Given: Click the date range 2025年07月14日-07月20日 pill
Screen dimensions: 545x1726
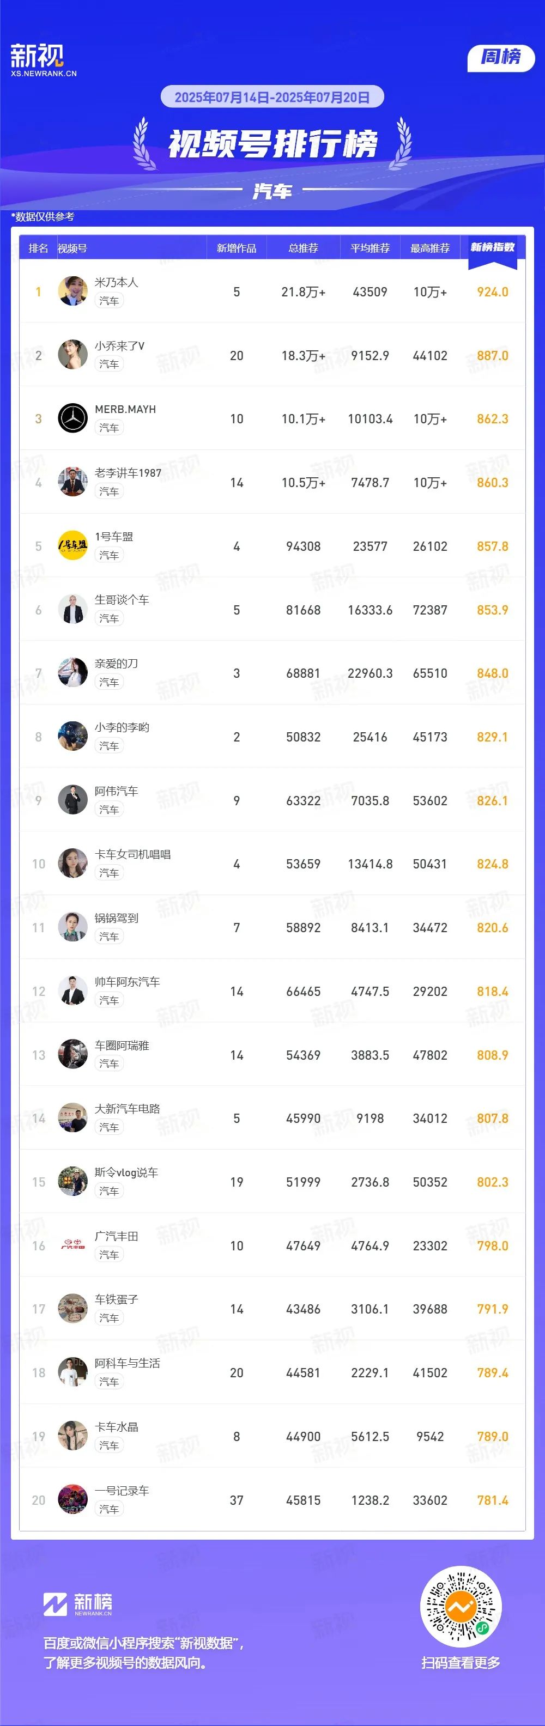Looking at the screenshot, I should [x=272, y=96].
